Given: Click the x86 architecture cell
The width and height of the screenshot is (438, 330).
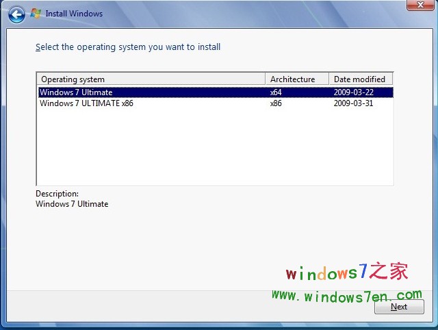Looking at the screenshot, I should point(276,103).
